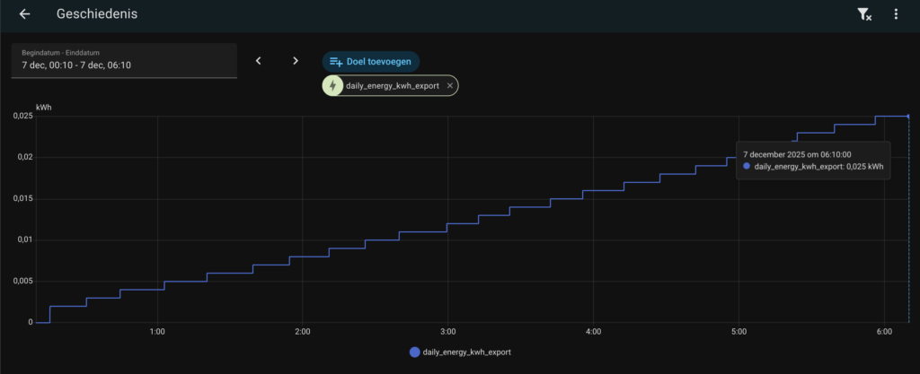Click the 1:00 tick on time axis
The image size is (920, 374).
[157, 333]
